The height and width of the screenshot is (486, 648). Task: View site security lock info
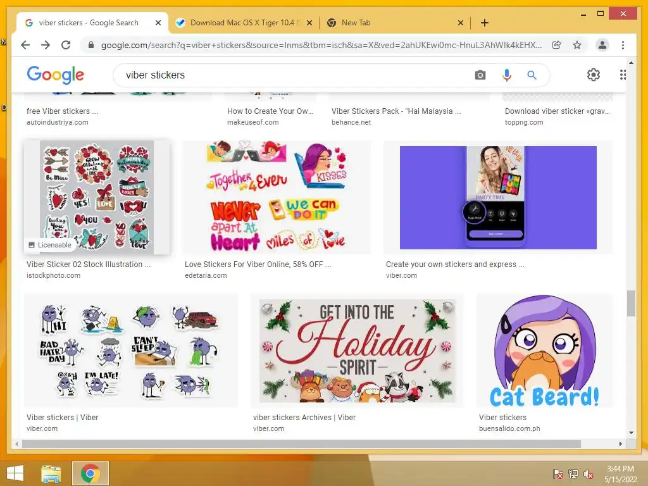pyautogui.click(x=91, y=45)
